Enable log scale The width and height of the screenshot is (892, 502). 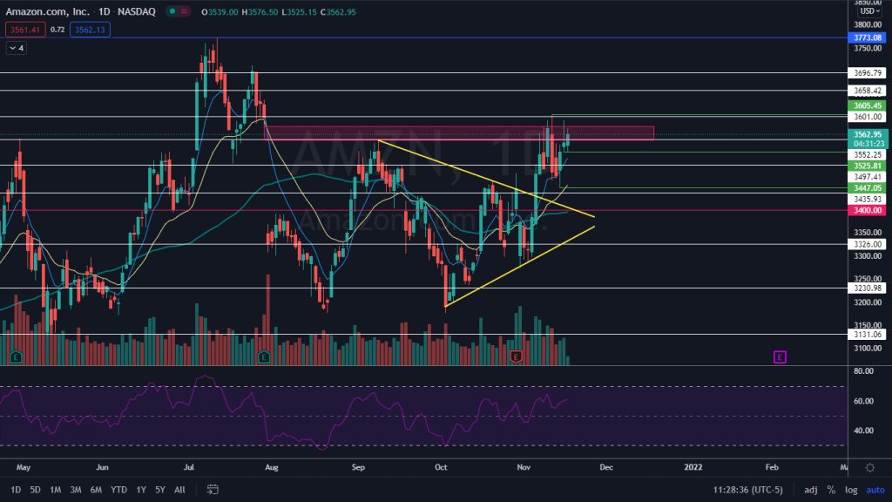tap(851, 491)
